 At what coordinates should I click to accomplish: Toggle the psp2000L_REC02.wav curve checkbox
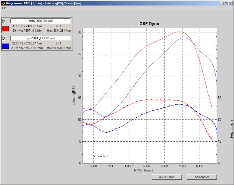click(4, 39)
